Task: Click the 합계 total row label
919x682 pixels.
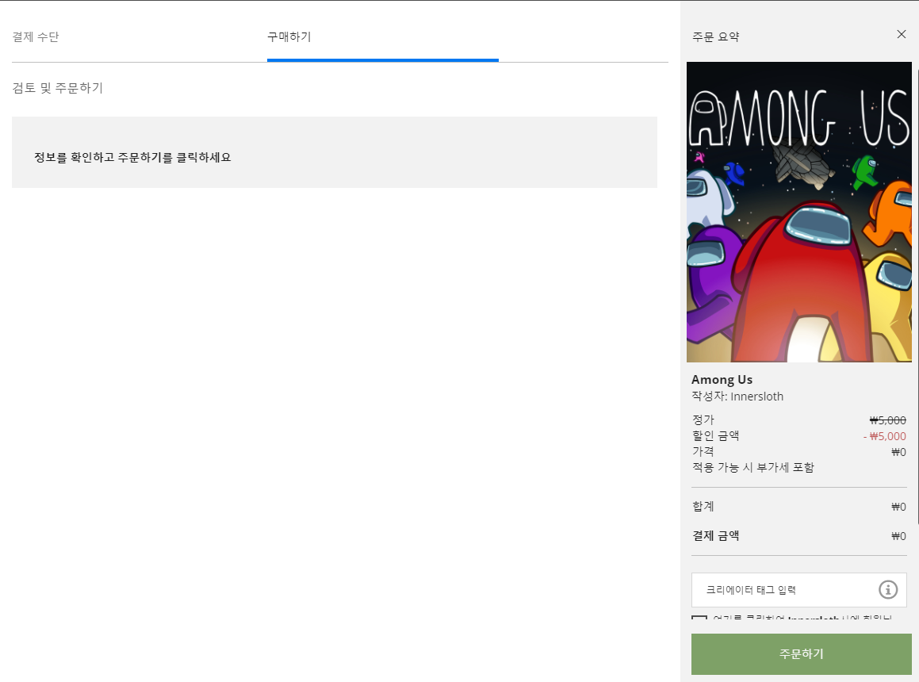Action: point(703,506)
